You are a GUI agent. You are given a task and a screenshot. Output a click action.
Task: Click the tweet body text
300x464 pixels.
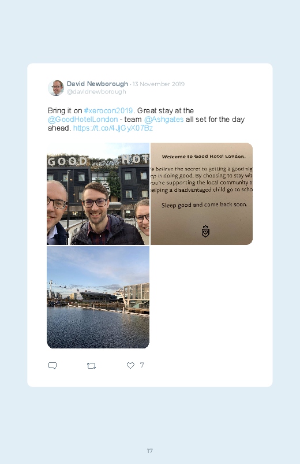(x=146, y=119)
